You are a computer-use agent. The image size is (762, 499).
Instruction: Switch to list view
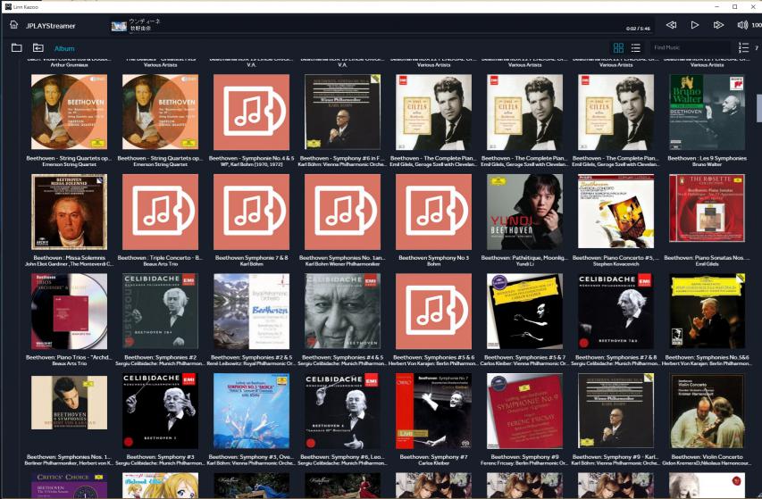coord(635,47)
